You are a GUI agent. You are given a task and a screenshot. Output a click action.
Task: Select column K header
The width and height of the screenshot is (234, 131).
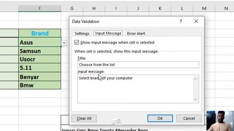pyautogui.click(x=160, y=8)
